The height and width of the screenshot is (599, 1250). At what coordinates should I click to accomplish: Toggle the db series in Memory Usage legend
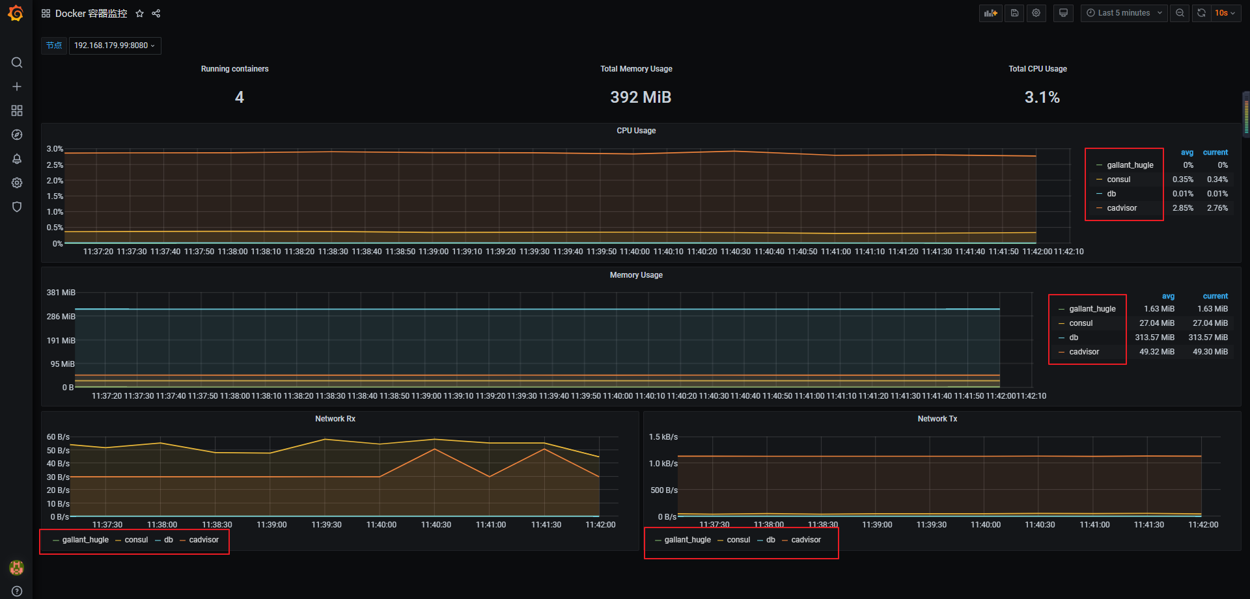pyautogui.click(x=1073, y=337)
